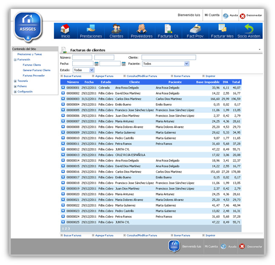
Task: Select Generar Facturas Cliente in sidebar
Action: (37, 70)
